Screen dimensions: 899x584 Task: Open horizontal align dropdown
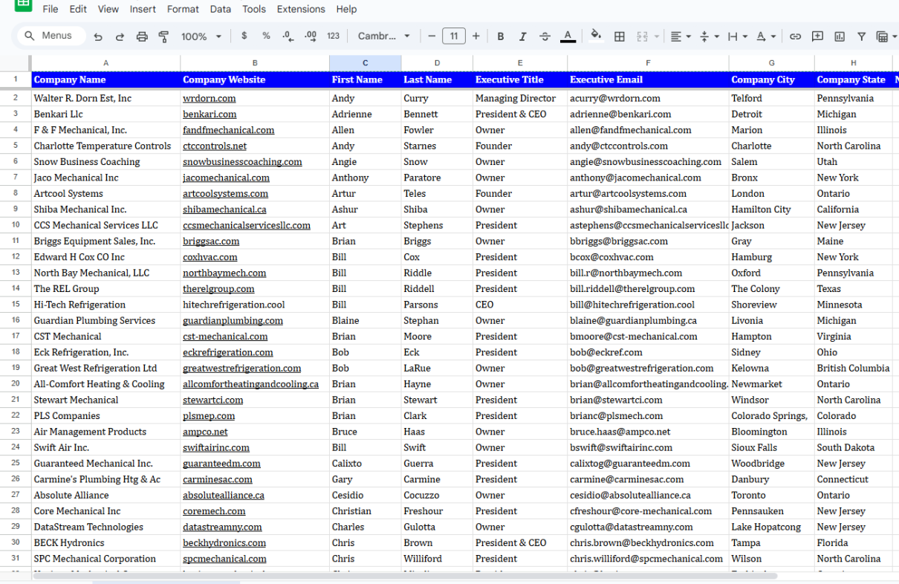click(x=681, y=36)
